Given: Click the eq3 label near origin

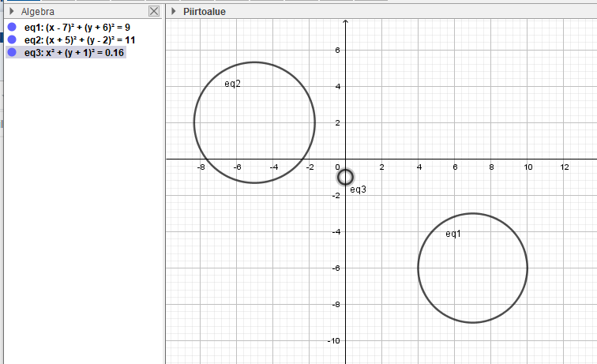Looking at the screenshot, I should click(358, 190).
